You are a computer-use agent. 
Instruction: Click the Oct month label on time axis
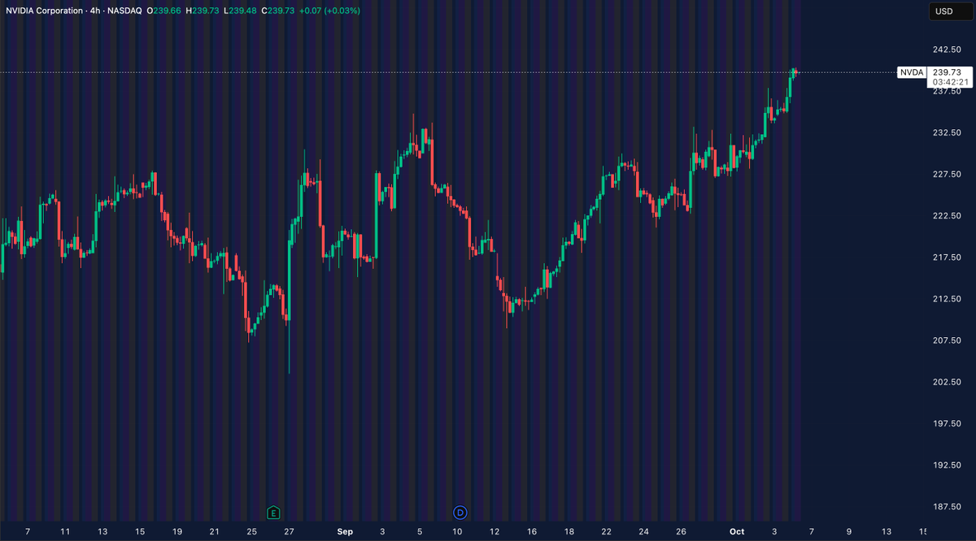737,531
